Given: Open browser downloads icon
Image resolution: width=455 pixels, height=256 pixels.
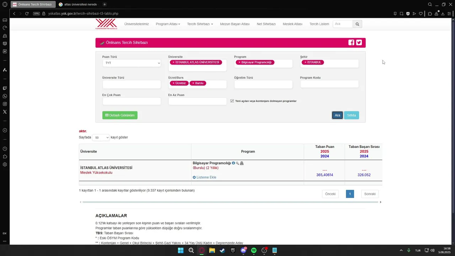Looking at the screenshot, I should click(443, 14).
